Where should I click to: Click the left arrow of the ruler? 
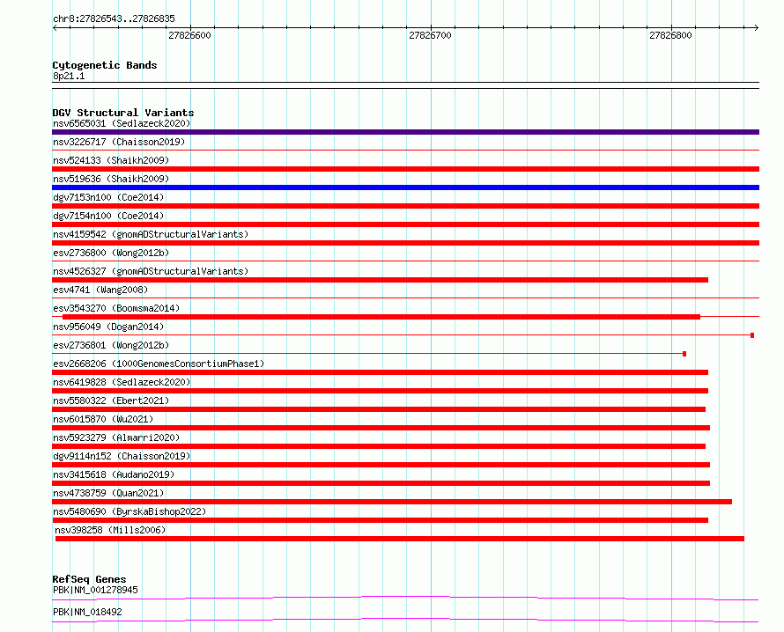click(x=55, y=28)
